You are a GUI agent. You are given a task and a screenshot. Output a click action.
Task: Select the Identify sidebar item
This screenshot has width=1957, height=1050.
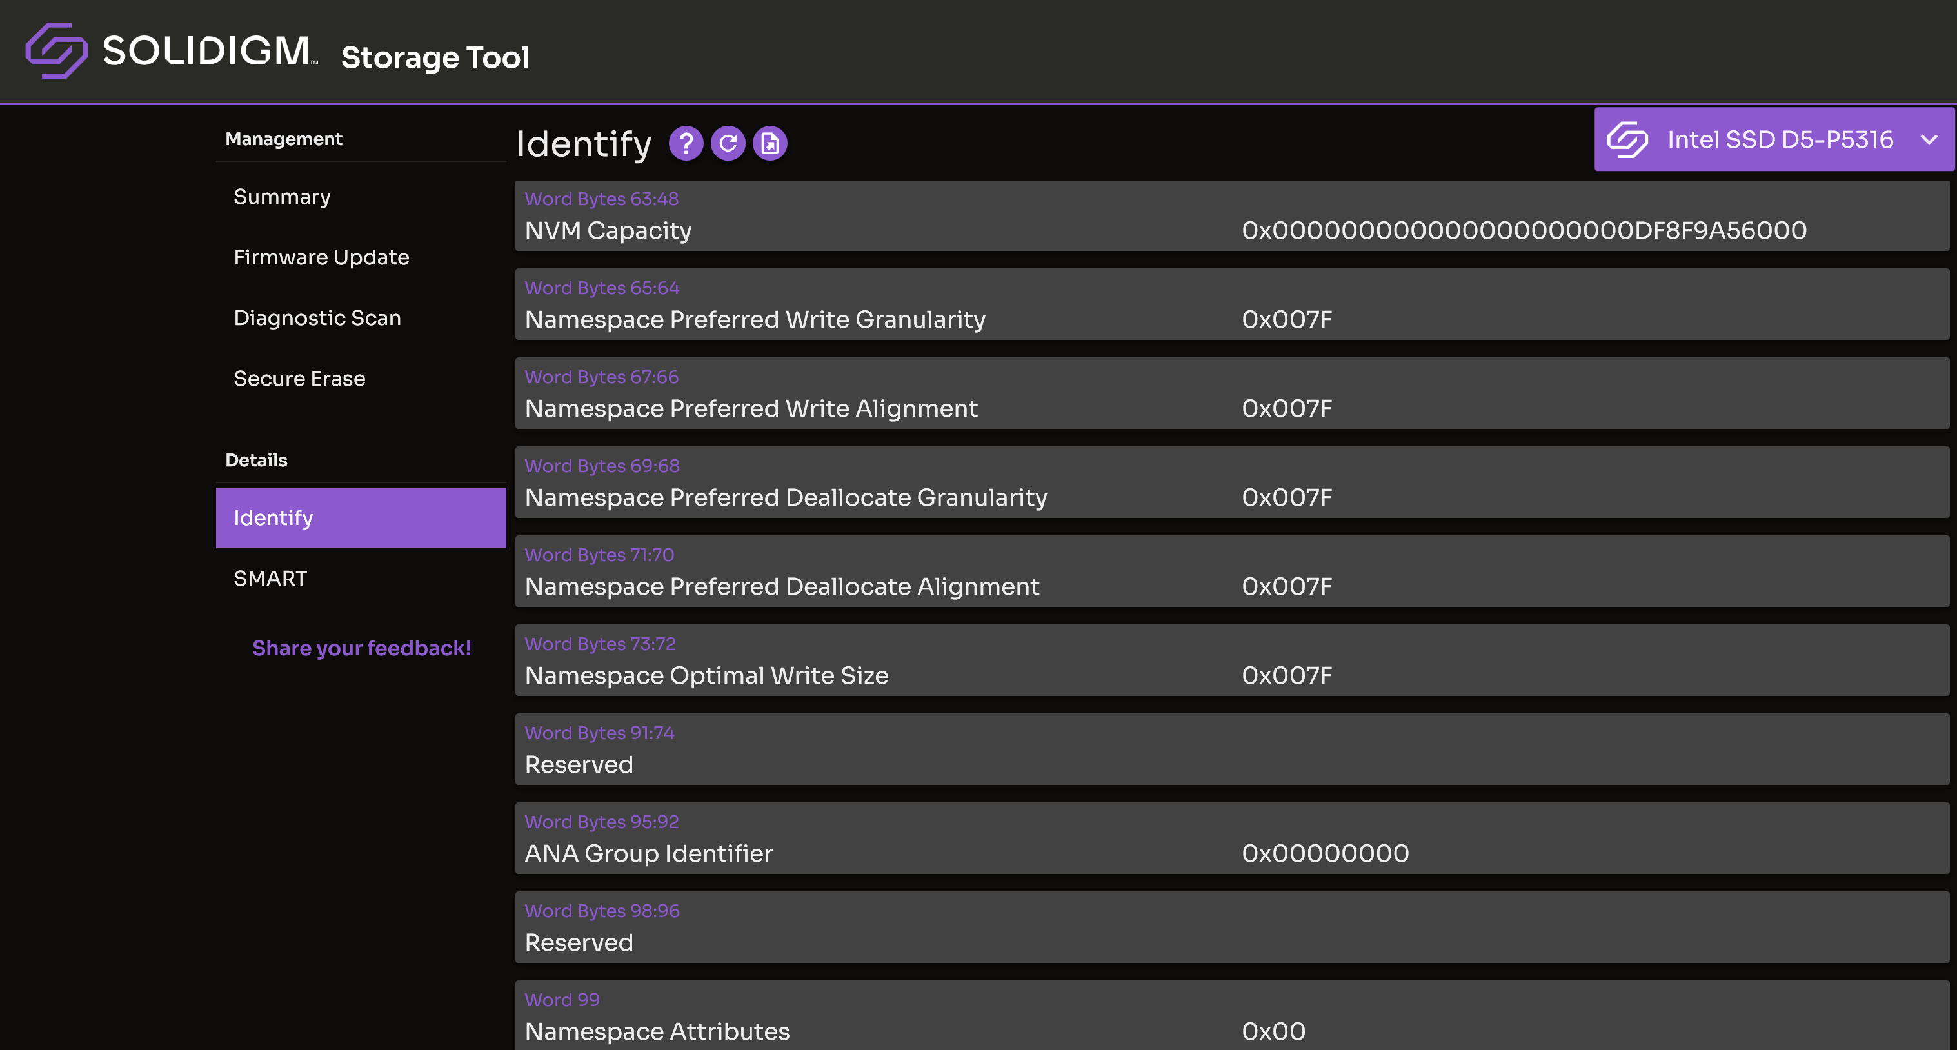coord(360,518)
